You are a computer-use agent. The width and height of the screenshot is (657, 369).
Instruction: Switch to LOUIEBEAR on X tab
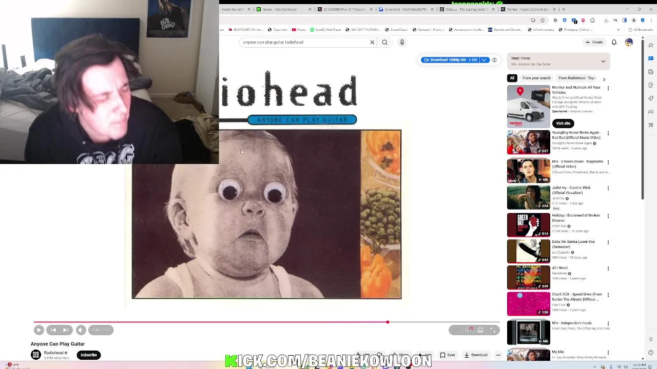343,9
